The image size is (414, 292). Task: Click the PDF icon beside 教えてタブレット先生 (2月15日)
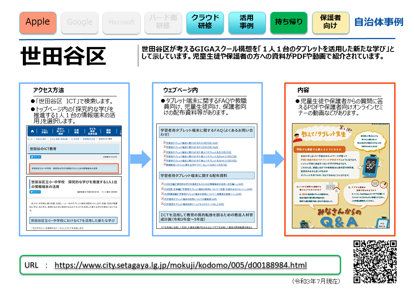[164, 152]
